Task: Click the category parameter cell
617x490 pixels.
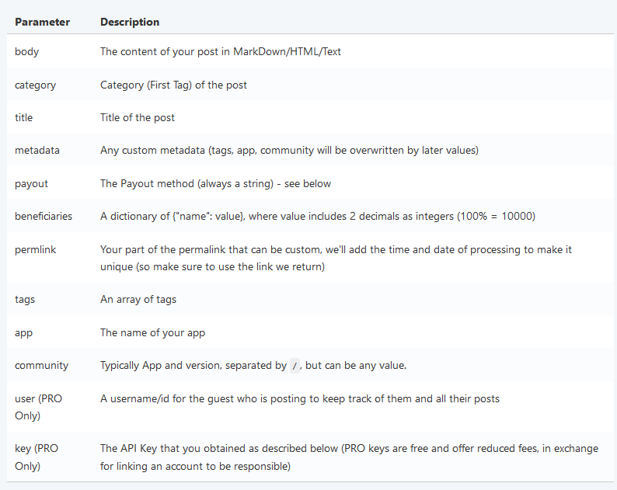Action: click(x=36, y=85)
